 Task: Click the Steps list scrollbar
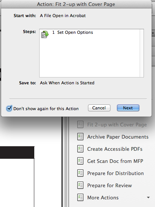[x=142, y=53]
